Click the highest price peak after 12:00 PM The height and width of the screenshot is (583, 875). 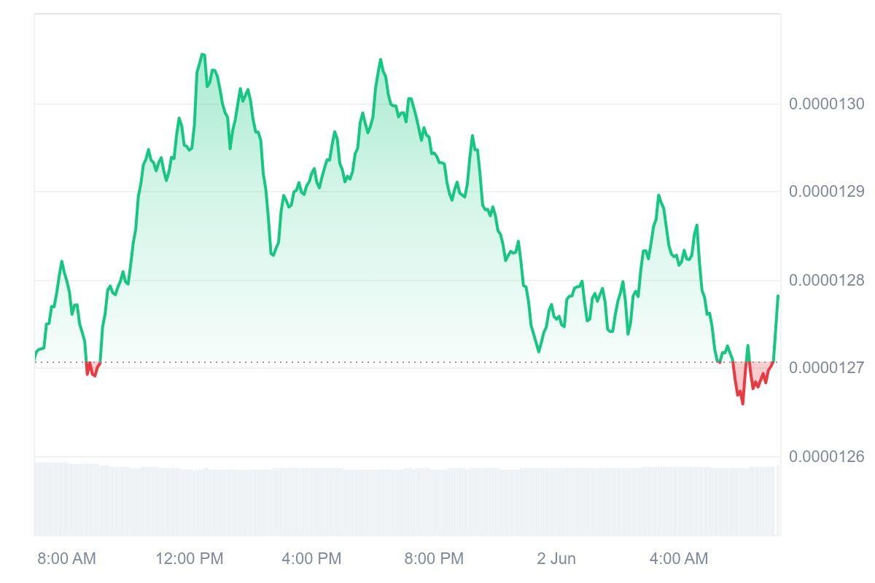202,55
